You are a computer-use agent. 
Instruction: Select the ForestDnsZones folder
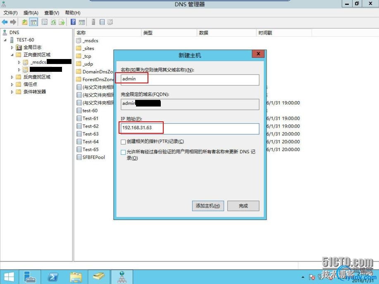(95, 79)
